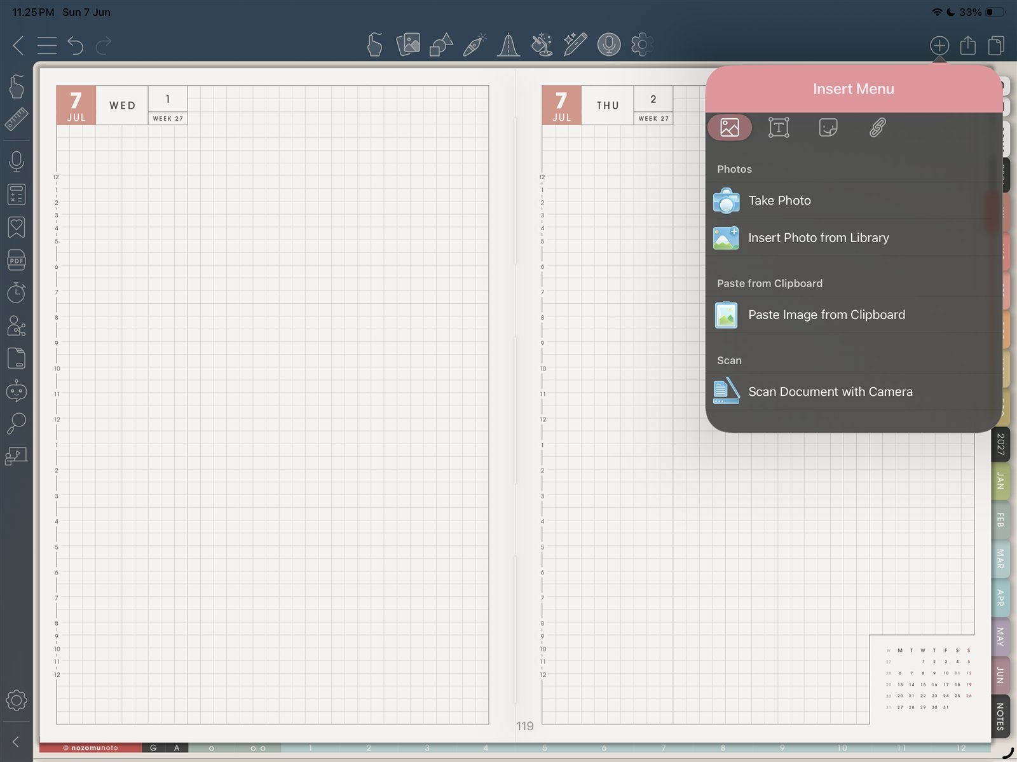This screenshot has height=762, width=1017.
Task: Open the pages overview icon
Action: pos(996,45)
